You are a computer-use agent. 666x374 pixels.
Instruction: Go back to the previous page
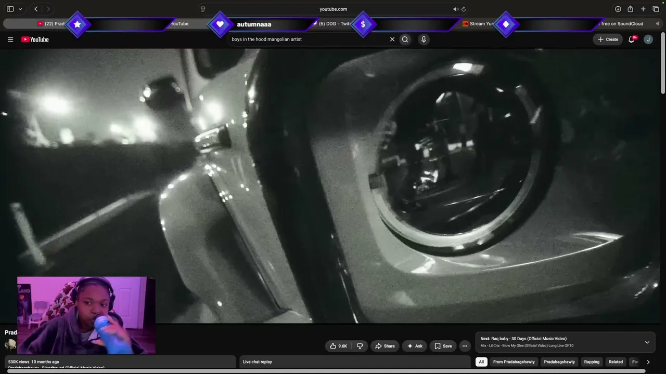36,9
